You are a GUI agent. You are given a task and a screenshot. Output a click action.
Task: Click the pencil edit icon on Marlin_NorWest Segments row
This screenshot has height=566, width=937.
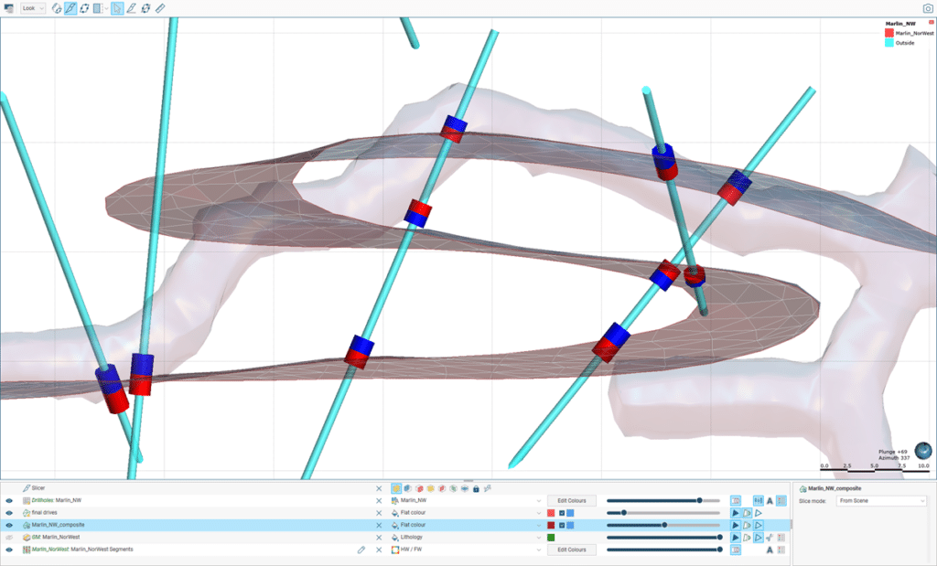coord(361,550)
